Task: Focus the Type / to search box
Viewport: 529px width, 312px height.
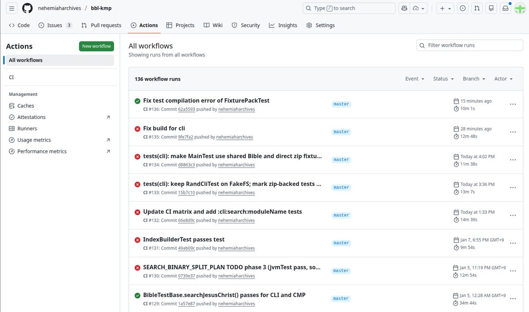Action: coord(349,8)
